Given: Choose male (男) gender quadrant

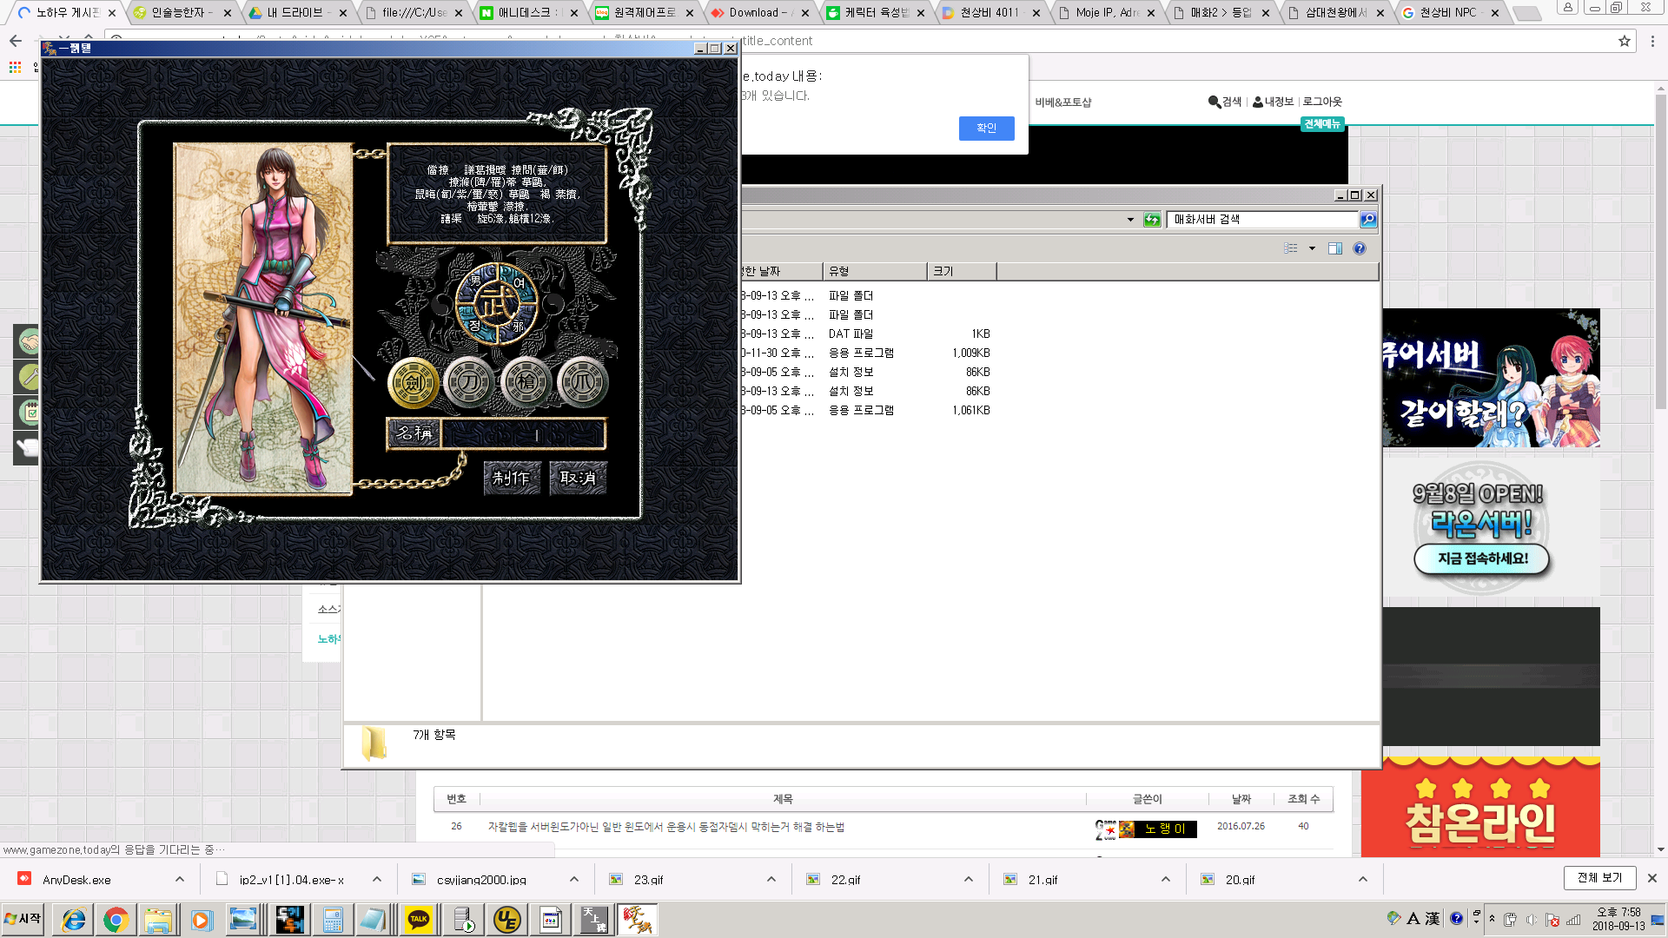Looking at the screenshot, I should click(476, 281).
